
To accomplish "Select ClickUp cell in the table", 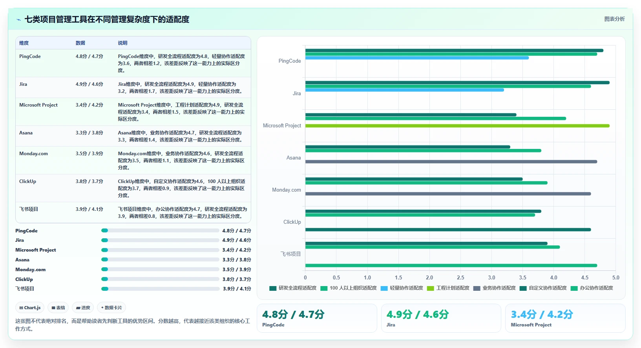I will pos(27,181).
